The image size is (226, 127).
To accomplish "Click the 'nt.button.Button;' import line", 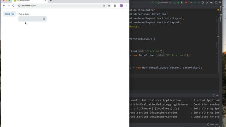I will point(143,10).
